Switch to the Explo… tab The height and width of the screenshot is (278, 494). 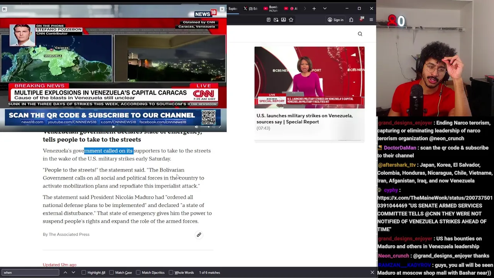coord(232,8)
